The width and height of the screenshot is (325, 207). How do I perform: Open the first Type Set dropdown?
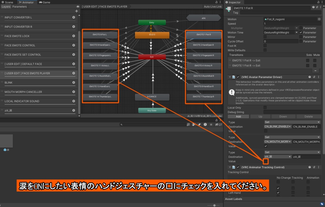(x=292, y=122)
